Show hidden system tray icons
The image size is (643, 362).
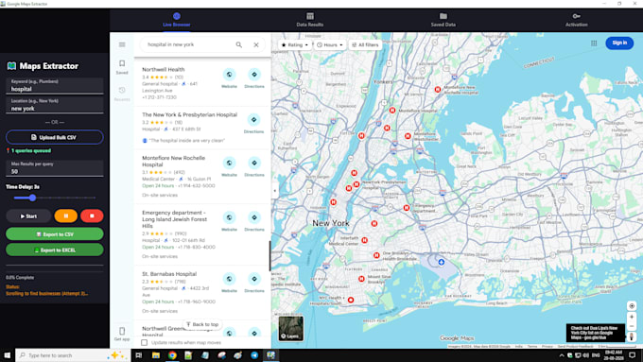(x=562, y=355)
